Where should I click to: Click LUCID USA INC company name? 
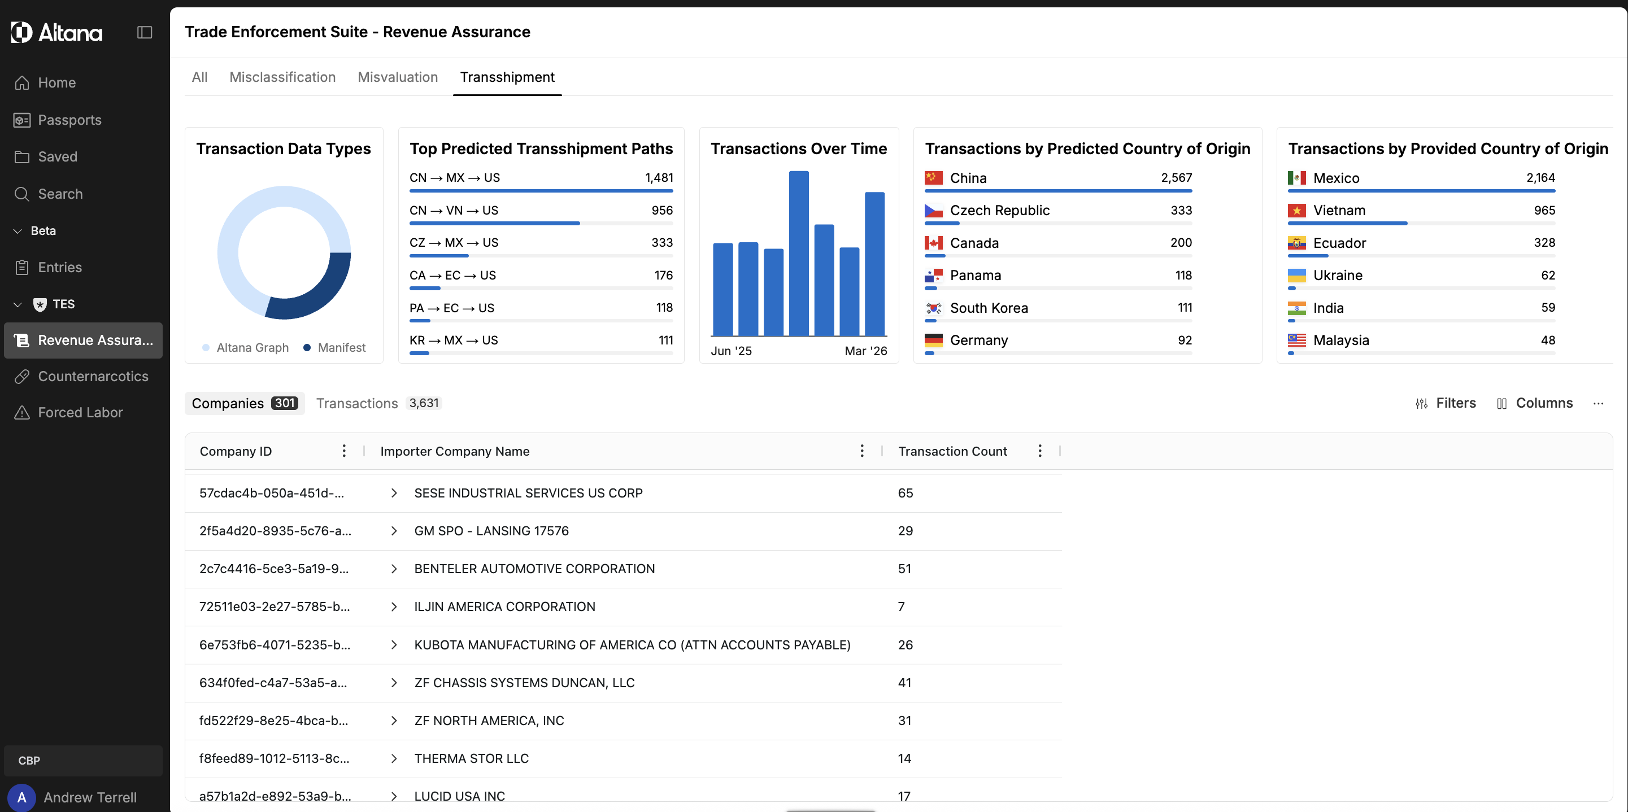[459, 796]
